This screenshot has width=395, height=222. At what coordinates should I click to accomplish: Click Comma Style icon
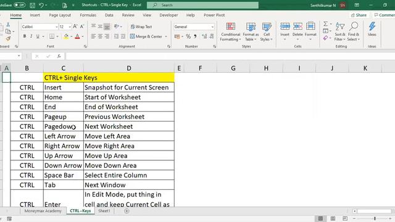point(195,36)
